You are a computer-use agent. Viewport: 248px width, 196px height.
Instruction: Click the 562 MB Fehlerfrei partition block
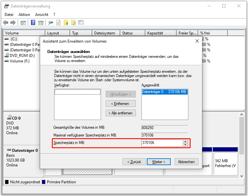(225, 161)
